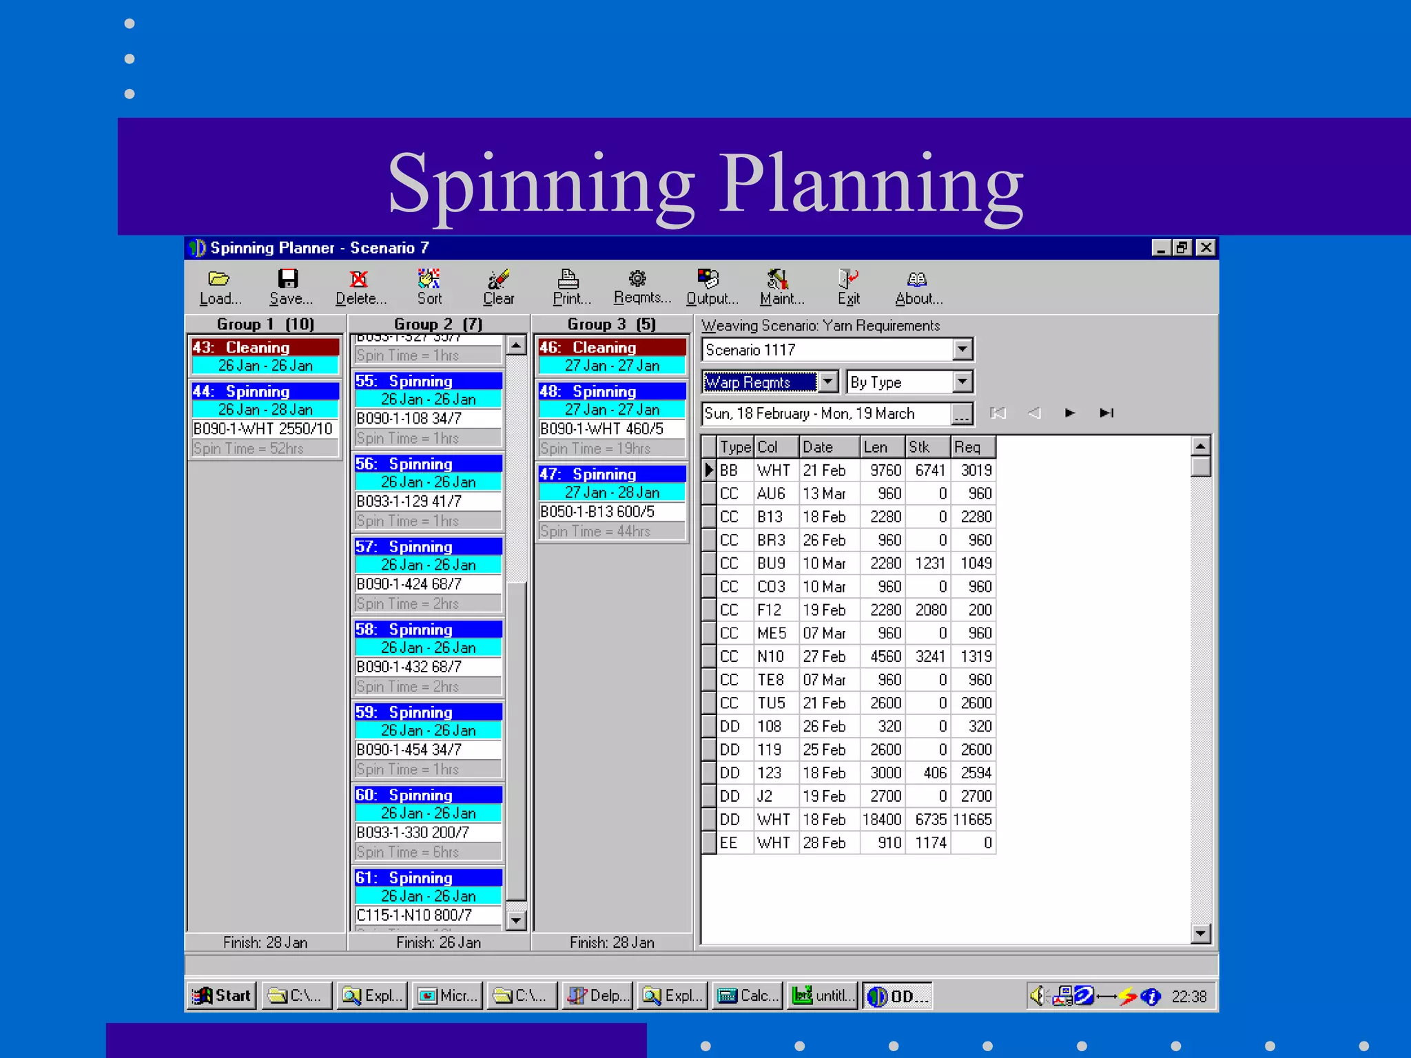The height and width of the screenshot is (1058, 1411).
Task: Click the lightning bolt tray icon
Action: (x=1128, y=997)
